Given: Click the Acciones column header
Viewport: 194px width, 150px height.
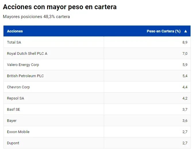Looking at the screenshot, I should click(x=15, y=31).
